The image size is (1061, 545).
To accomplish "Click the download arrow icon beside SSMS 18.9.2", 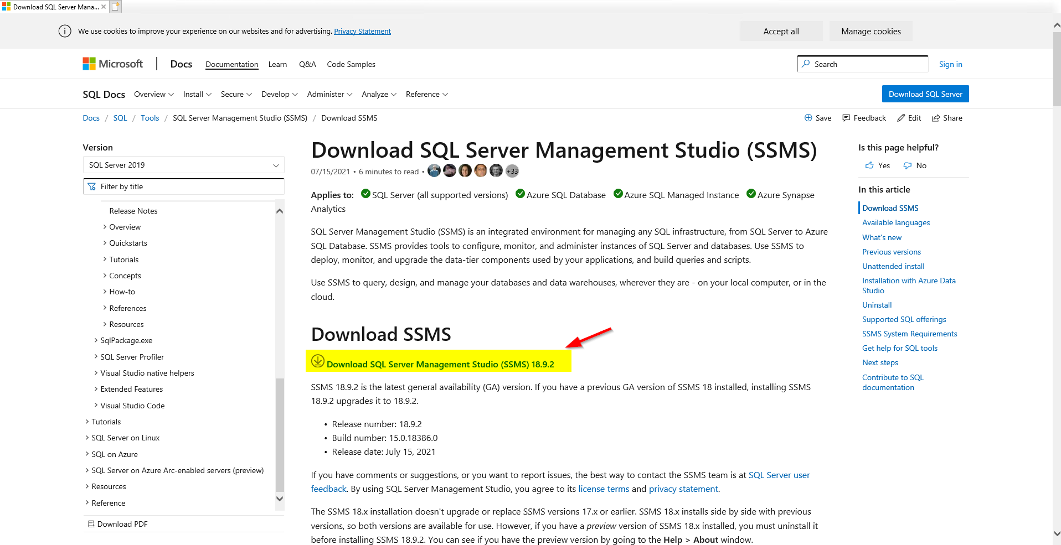I will (x=318, y=361).
